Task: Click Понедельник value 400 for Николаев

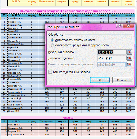Action: click(x=47, y=108)
